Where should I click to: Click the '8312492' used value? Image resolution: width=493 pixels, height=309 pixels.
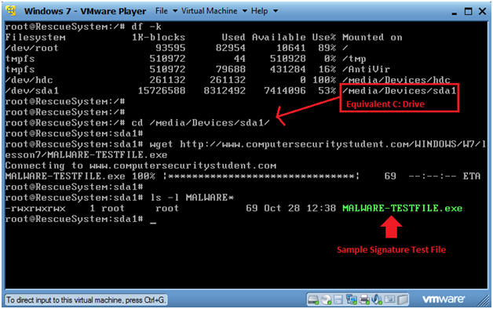coord(225,91)
